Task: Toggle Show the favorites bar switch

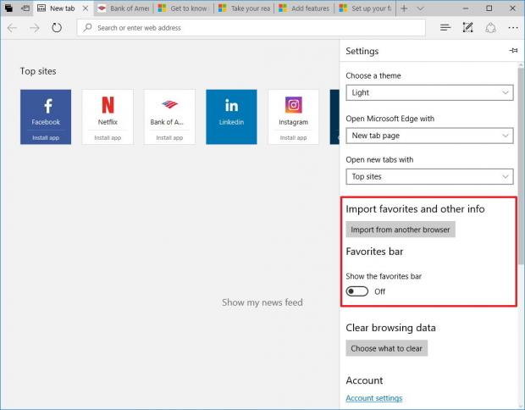Action: pos(357,291)
